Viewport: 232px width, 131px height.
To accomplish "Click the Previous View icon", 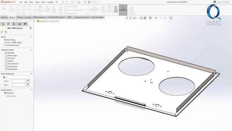I will click(134, 18).
